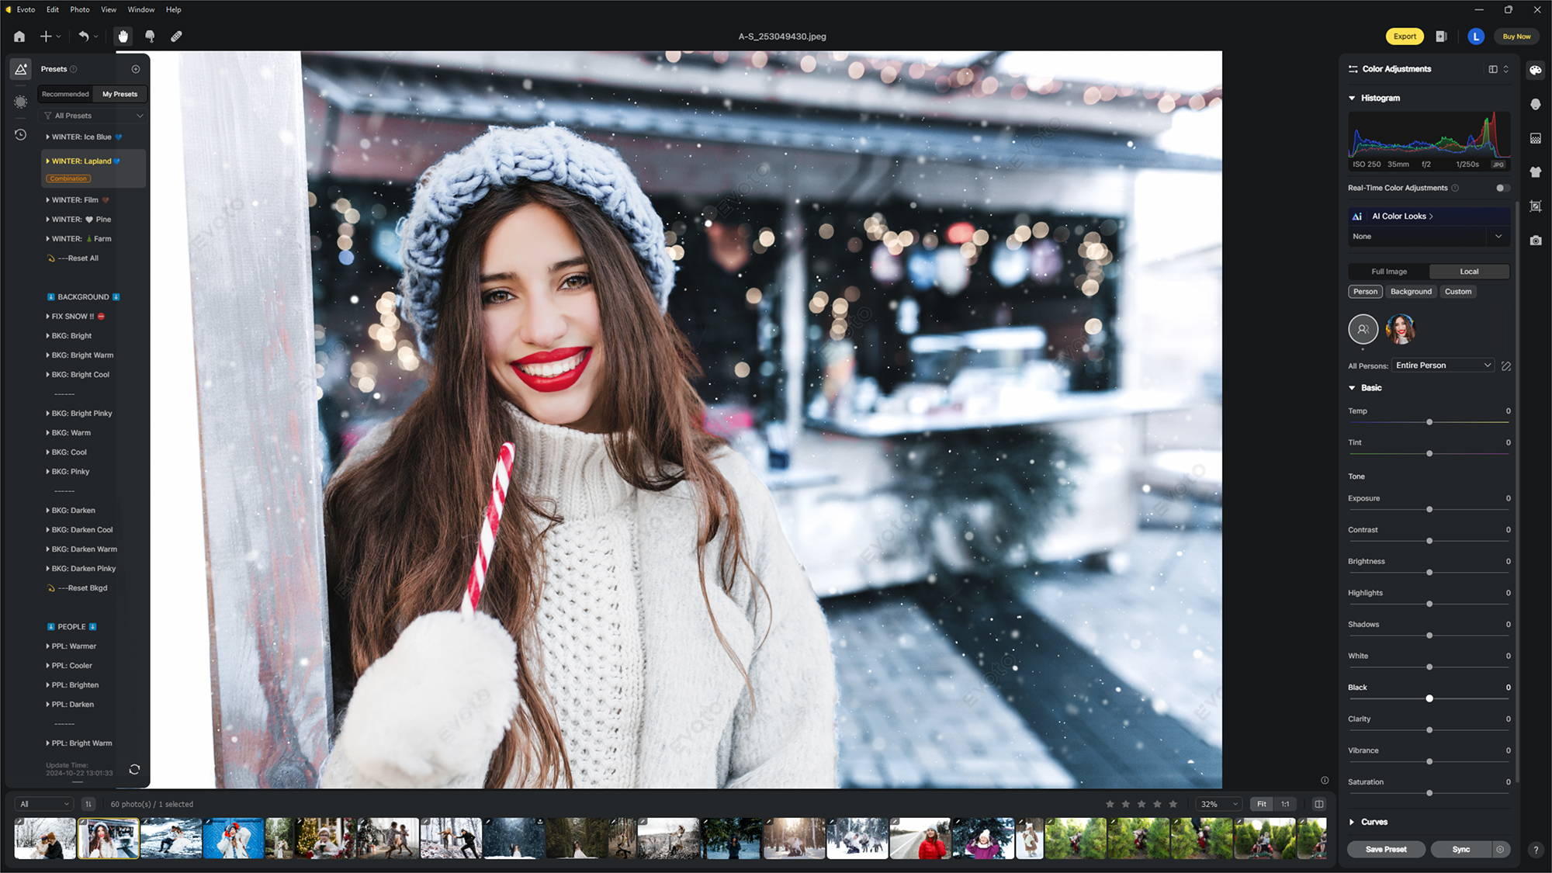Screen dimensions: 1552x873
Task: Select the healing bandage tool
Action: (x=176, y=36)
